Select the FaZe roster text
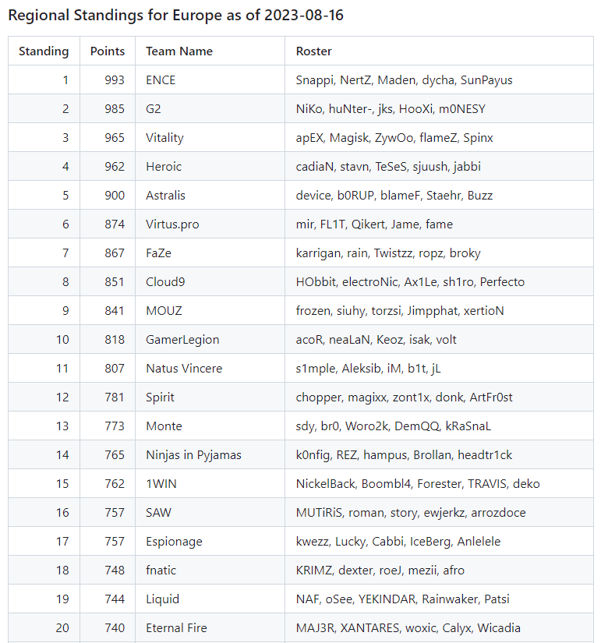Viewport: 601px width, 643px height. point(388,253)
